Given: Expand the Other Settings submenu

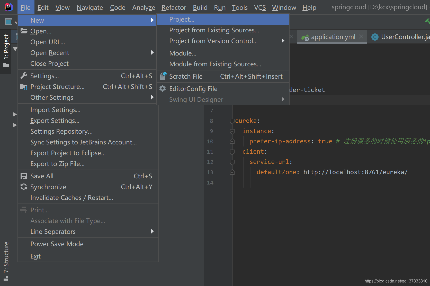Looking at the screenshot, I should click(x=153, y=97).
